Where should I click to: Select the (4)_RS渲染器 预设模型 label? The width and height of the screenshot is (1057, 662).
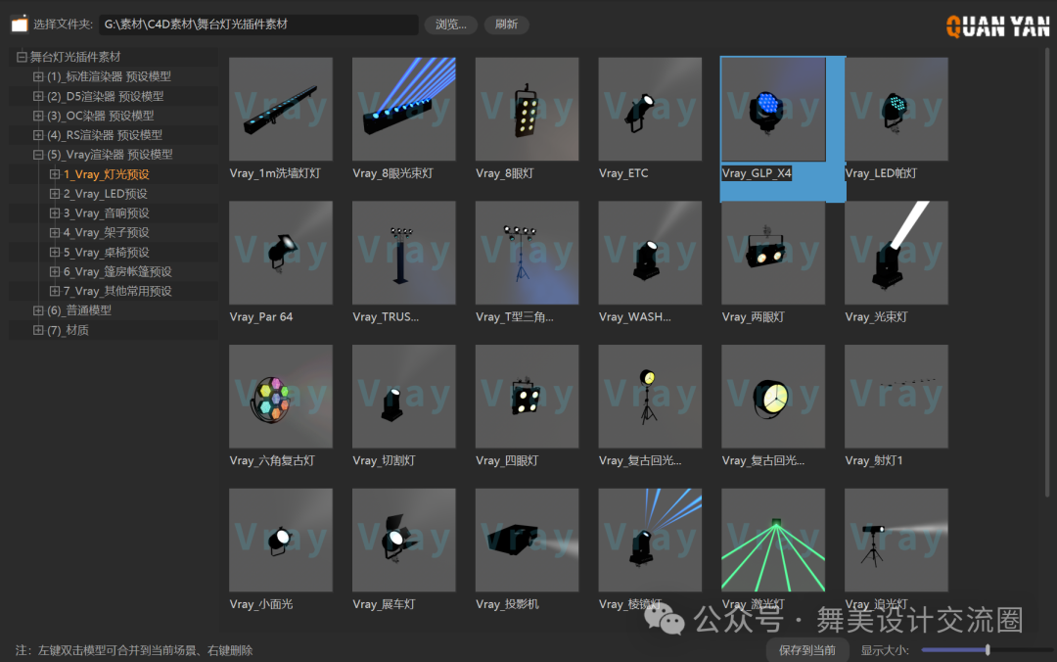tap(105, 135)
